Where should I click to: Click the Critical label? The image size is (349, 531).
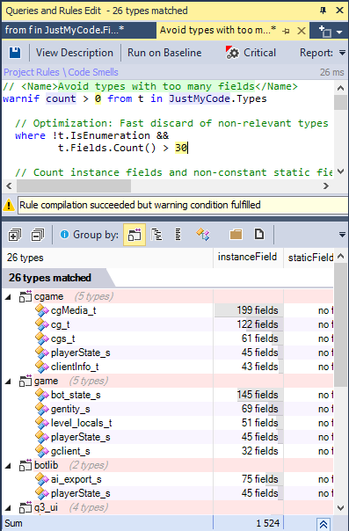(259, 53)
